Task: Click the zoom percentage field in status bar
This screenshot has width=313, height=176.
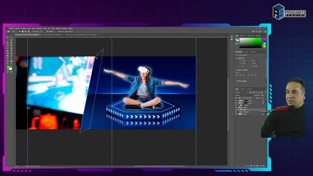Action: 17,166
